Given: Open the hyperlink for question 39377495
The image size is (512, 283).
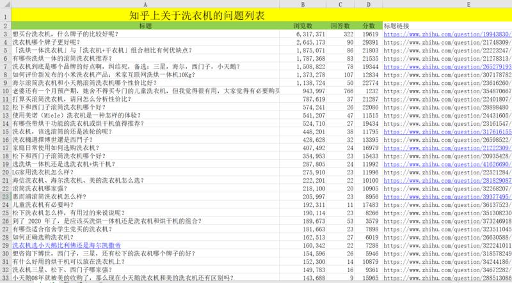Looking at the screenshot, I should pyautogui.click(x=447, y=197).
